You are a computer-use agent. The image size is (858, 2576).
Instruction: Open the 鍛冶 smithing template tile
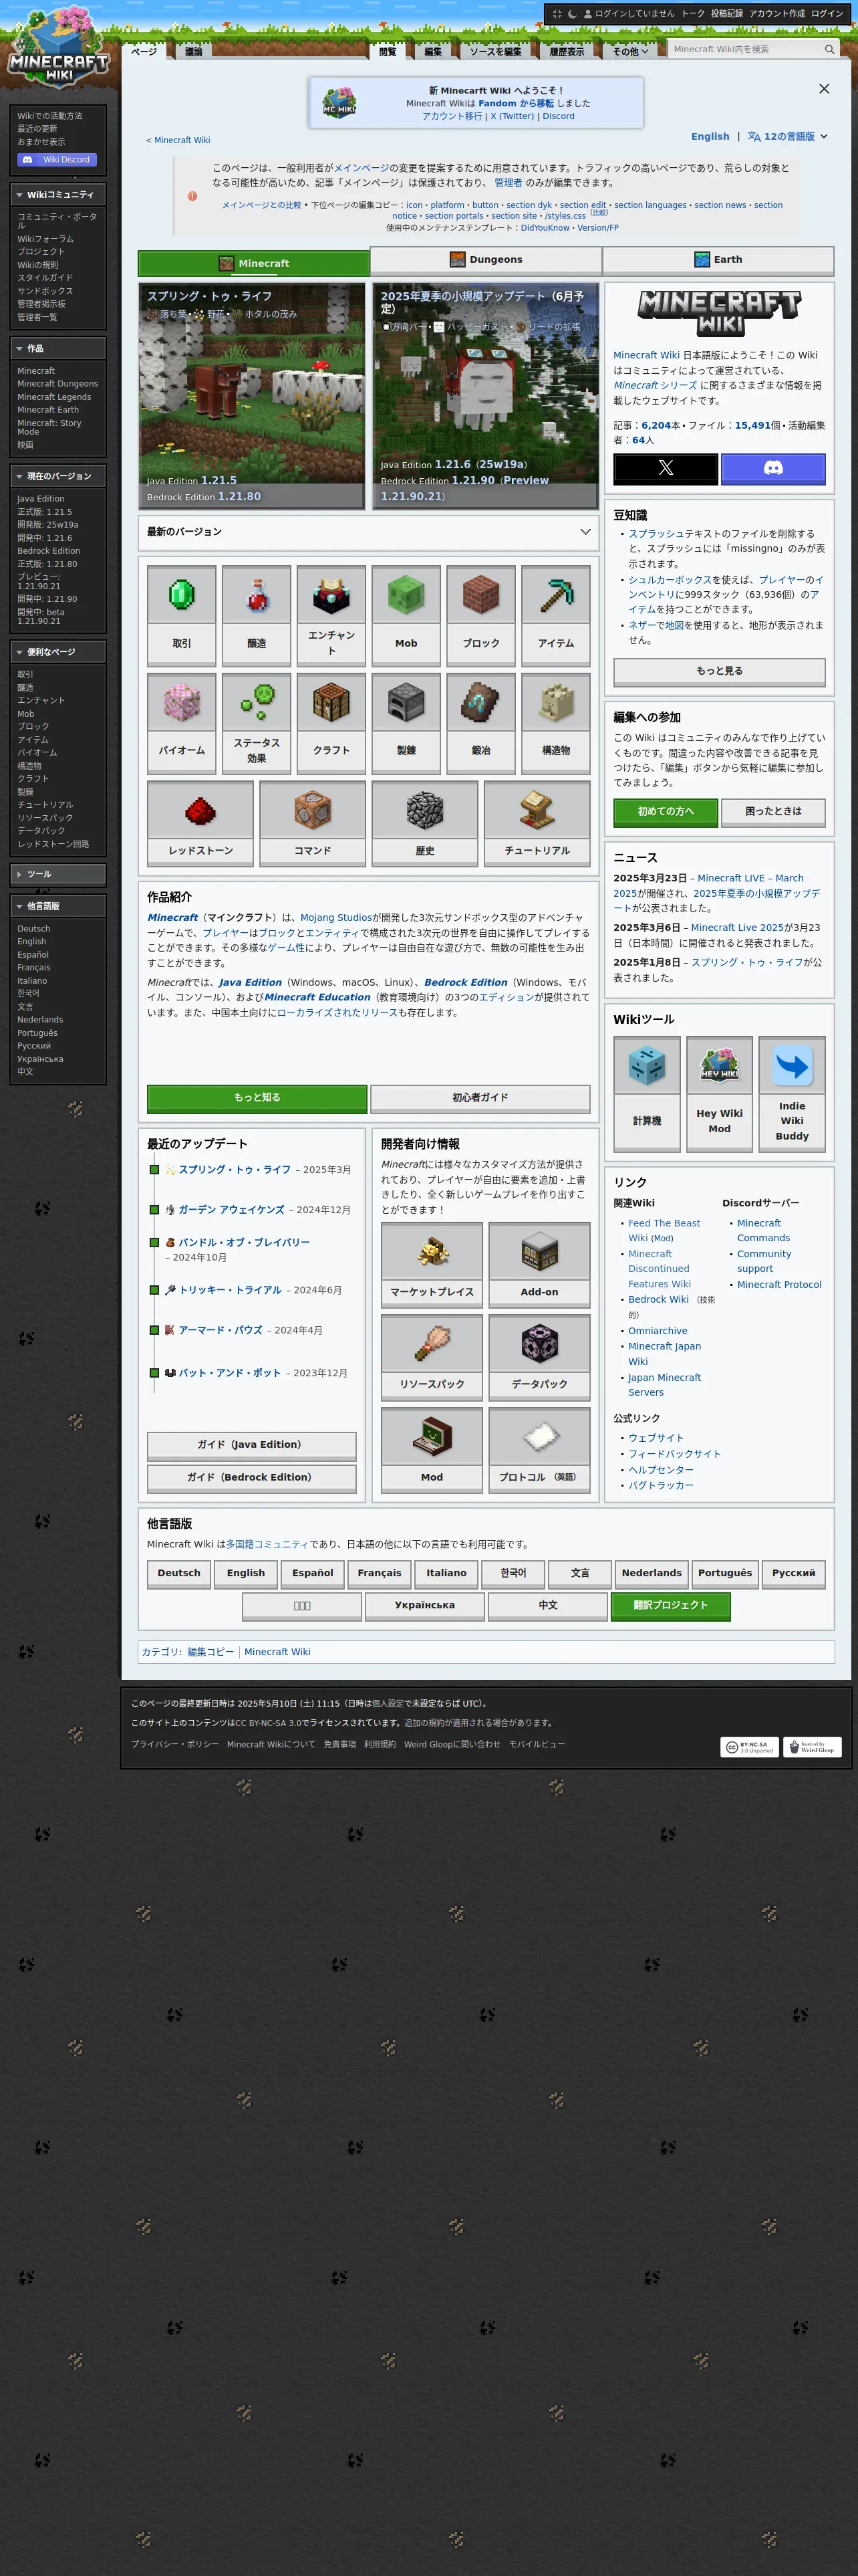coord(481,723)
